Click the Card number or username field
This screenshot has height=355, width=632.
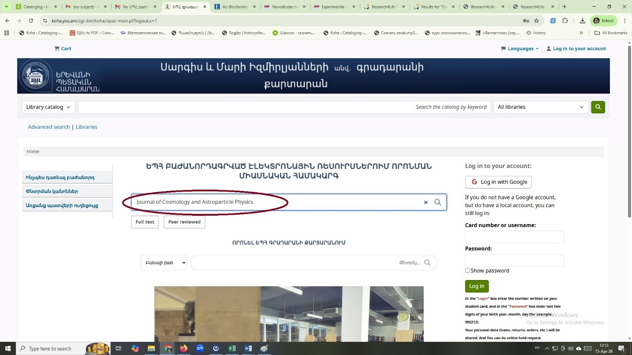click(514, 237)
